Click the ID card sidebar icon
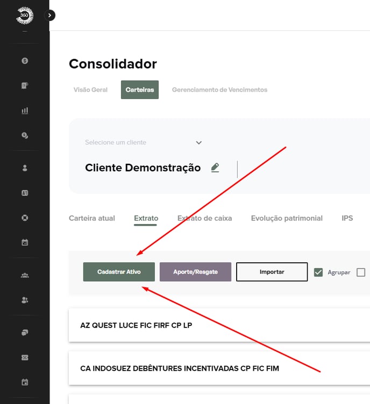 [25, 193]
